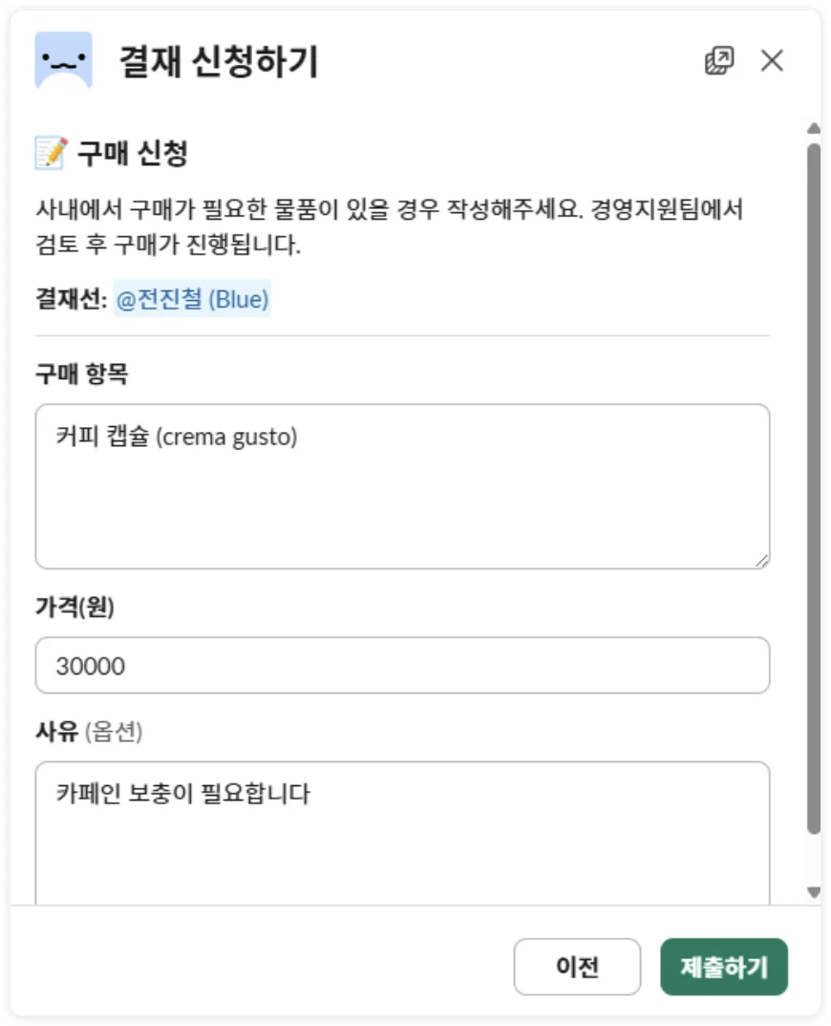Click the 구매 항목 field label
831x1026 pixels.
[x=81, y=374]
